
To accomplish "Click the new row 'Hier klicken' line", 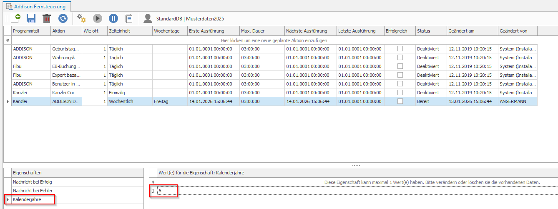I will point(274,40).
